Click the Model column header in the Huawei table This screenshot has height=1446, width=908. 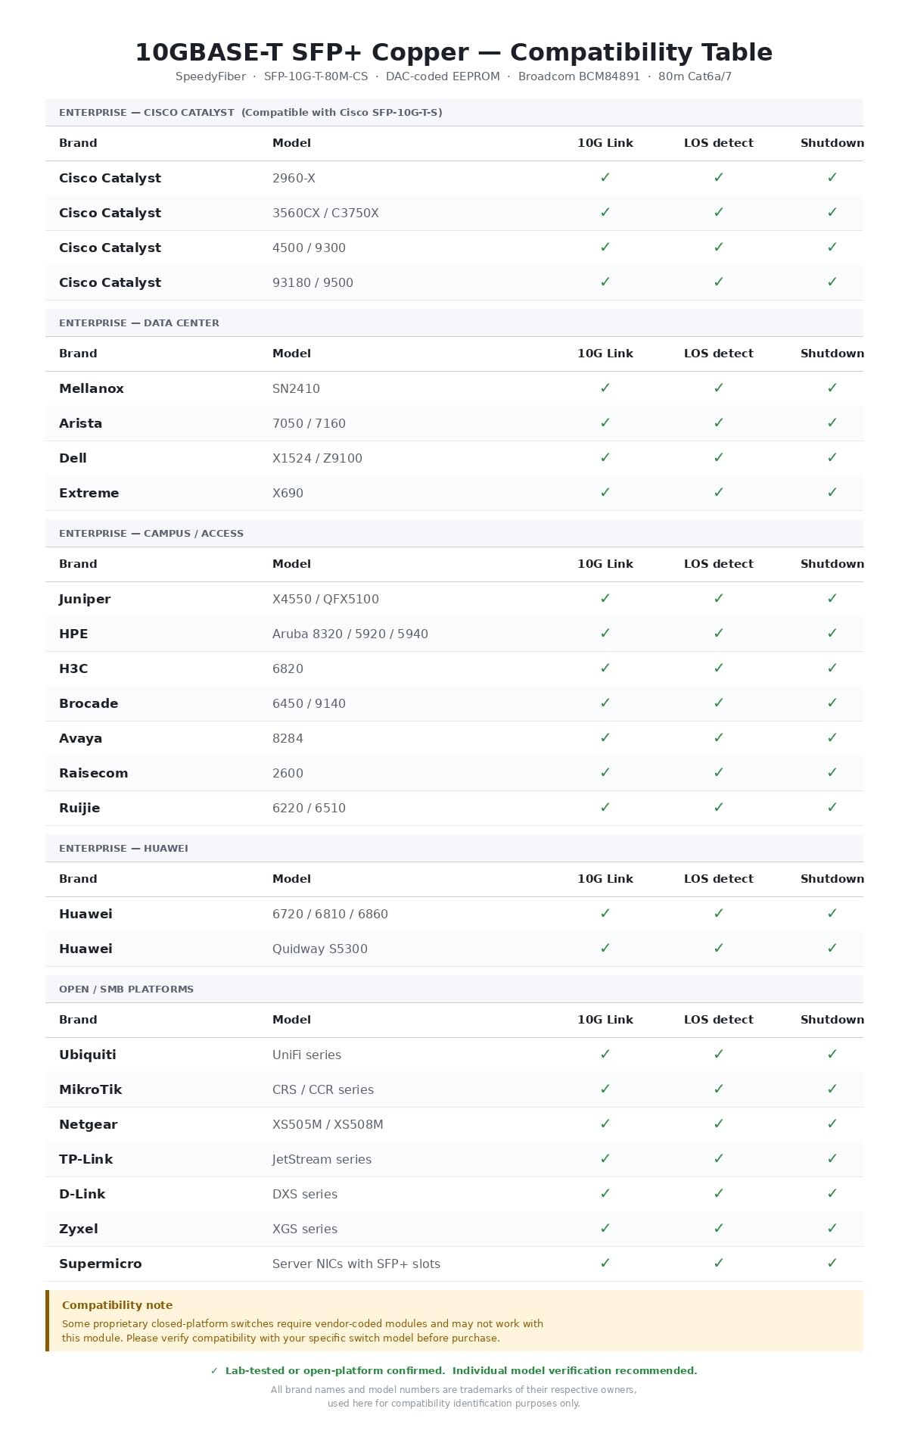click(291, 879)
